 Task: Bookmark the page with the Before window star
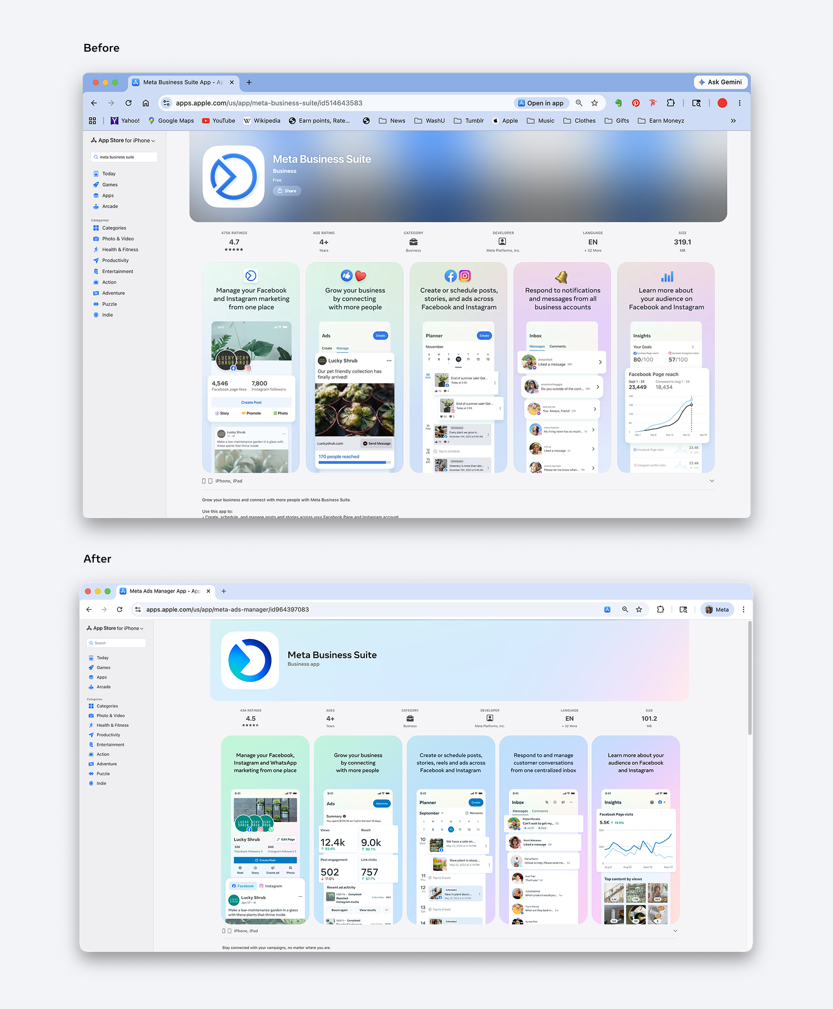click(595, 103)
